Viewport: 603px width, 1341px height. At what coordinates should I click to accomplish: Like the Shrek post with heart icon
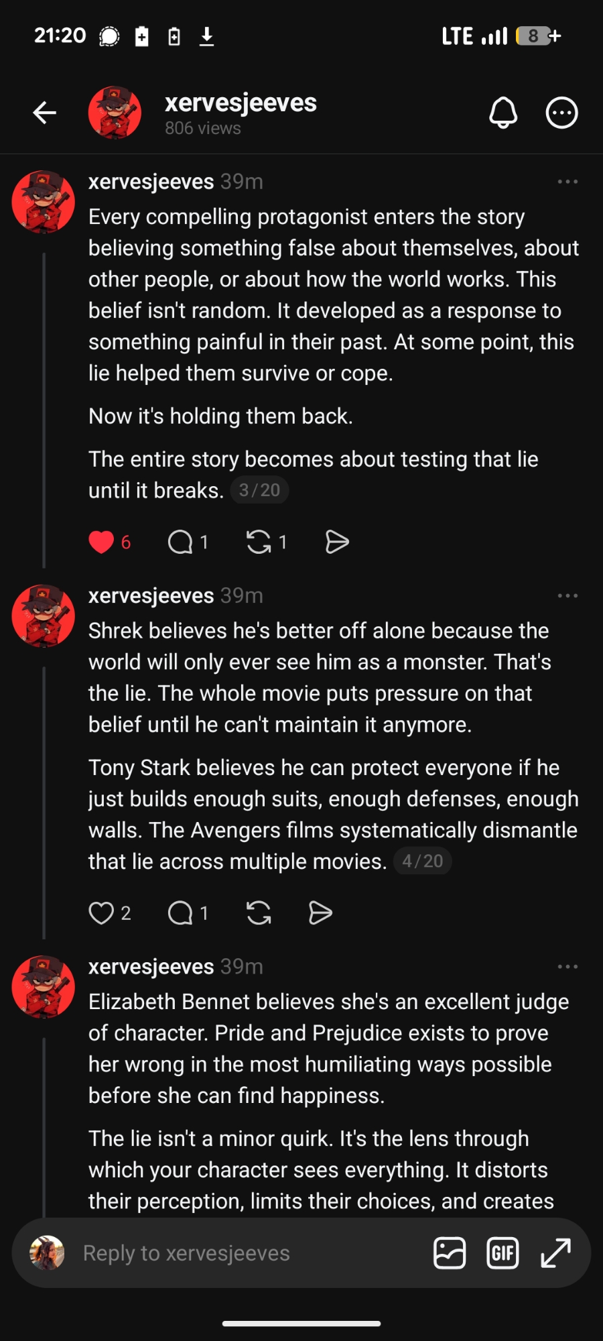(x=102, y=913)
